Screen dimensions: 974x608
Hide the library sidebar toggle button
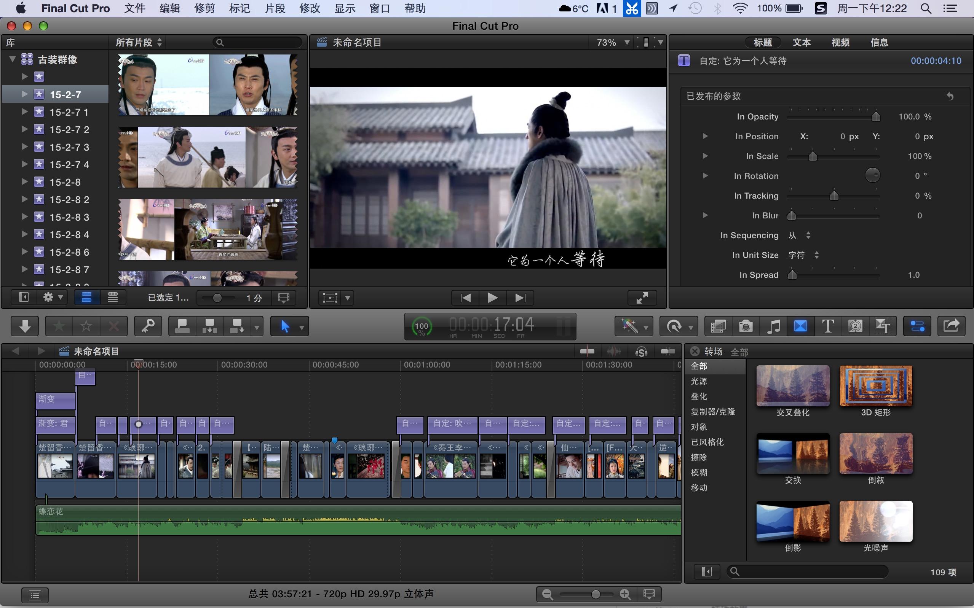(x=24, y=298)
